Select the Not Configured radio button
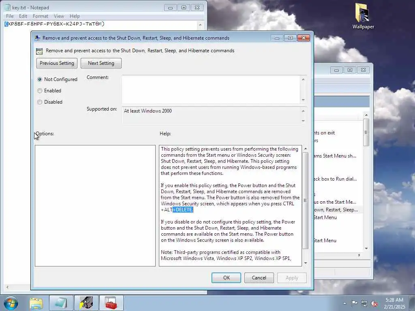The width and height of the screenshot is (415, 311). (40, 79)
